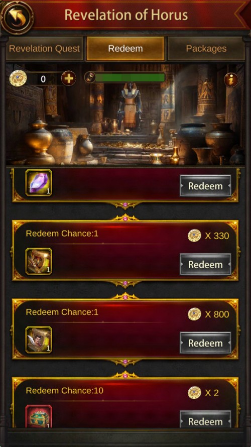251x447 pixels.
Task: Tap the coin icon next to X 800
Action: click(194, 314)
